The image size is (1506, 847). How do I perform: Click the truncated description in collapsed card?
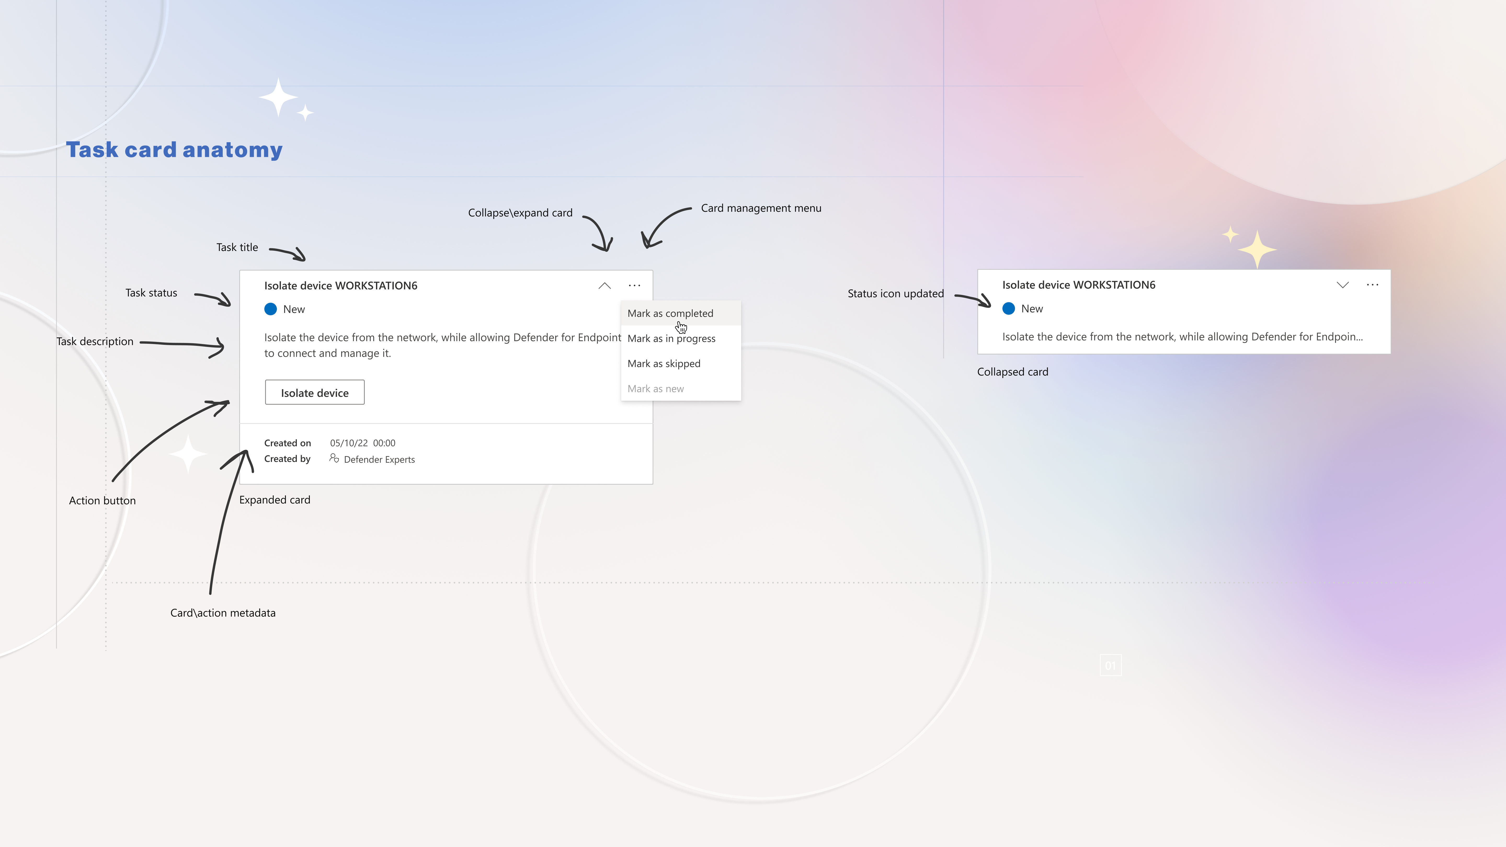tap(1182, 337)
